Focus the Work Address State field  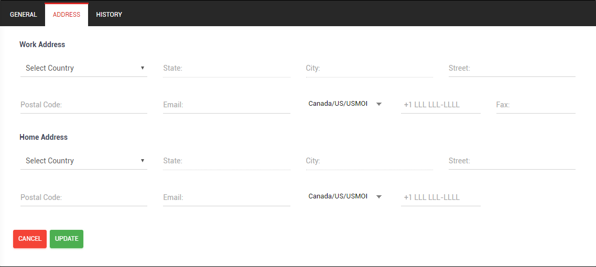pyautogui.click(x=226, y=68)
